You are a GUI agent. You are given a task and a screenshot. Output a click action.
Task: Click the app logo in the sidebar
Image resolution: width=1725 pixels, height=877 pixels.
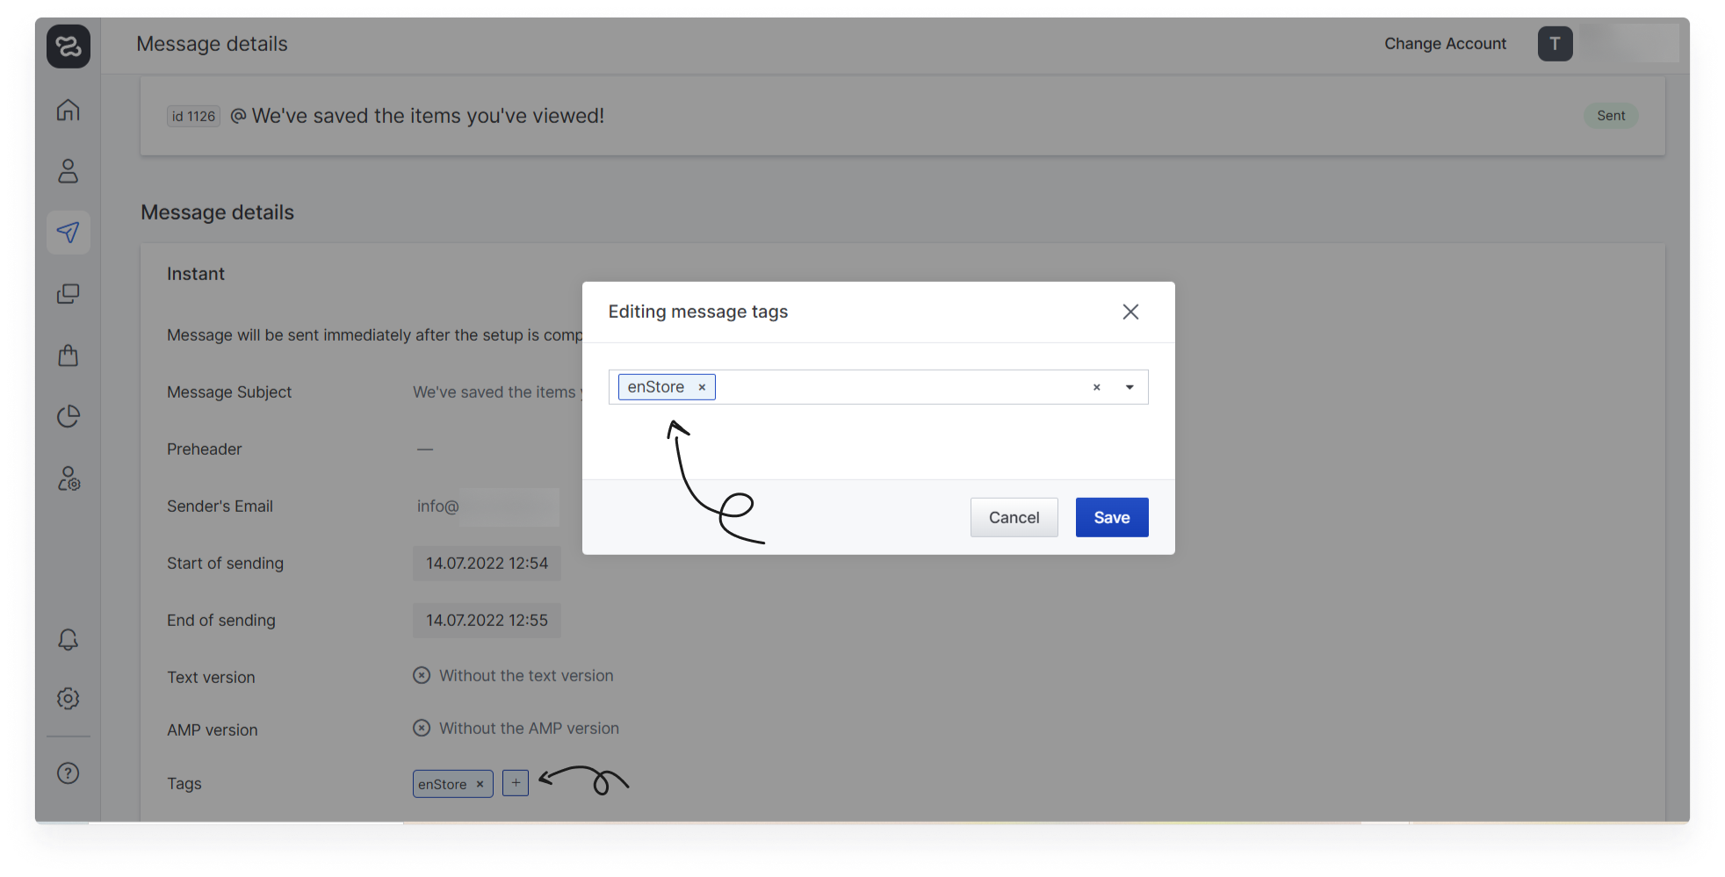69,46
